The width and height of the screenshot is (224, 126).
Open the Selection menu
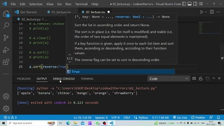coord(36,4)
